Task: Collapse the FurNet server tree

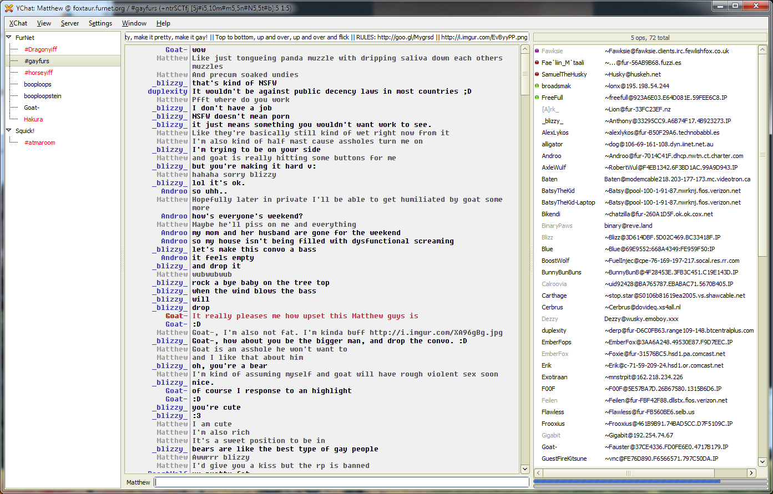Action: point(9,38)
